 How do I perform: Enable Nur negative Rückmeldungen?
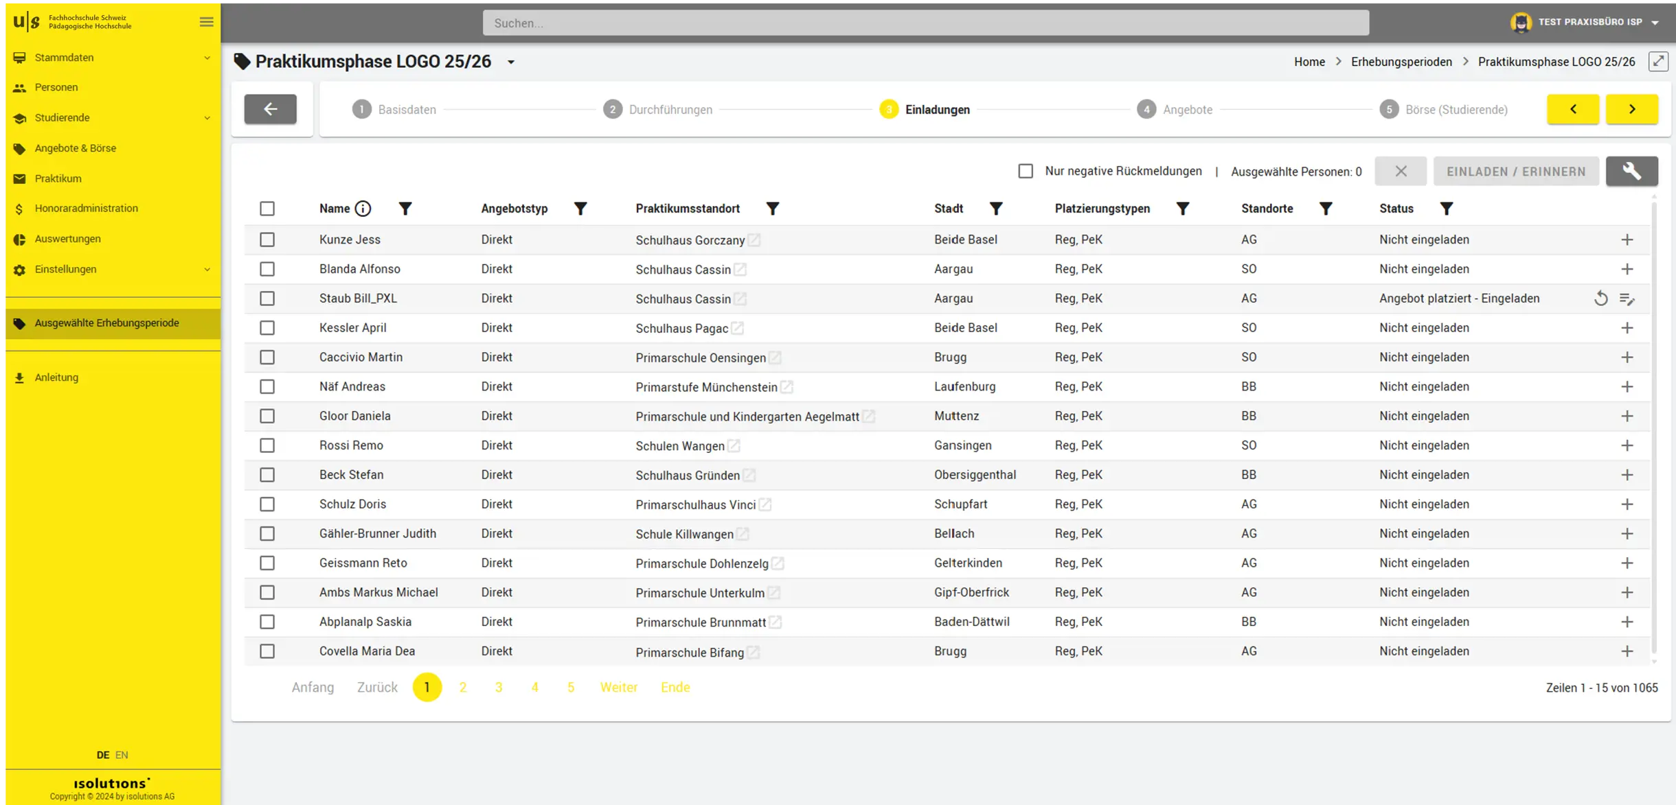click(x=1026, y=170)
